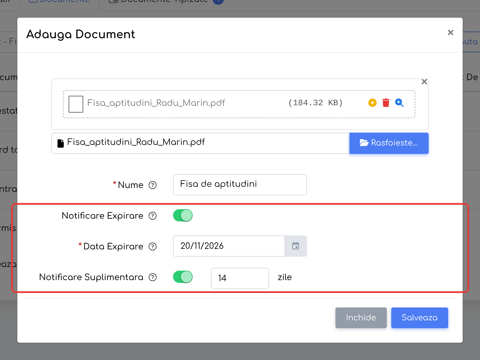Save document with Salveaza button
480x360 pixels.
[419, 318]
